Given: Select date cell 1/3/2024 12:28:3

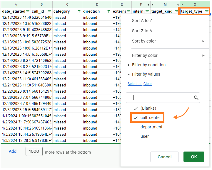Looking at the screenshot, I should (x=16, y=140).
